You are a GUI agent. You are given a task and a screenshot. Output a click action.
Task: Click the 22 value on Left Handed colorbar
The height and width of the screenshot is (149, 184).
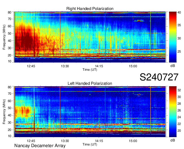[x=179, y=124]
